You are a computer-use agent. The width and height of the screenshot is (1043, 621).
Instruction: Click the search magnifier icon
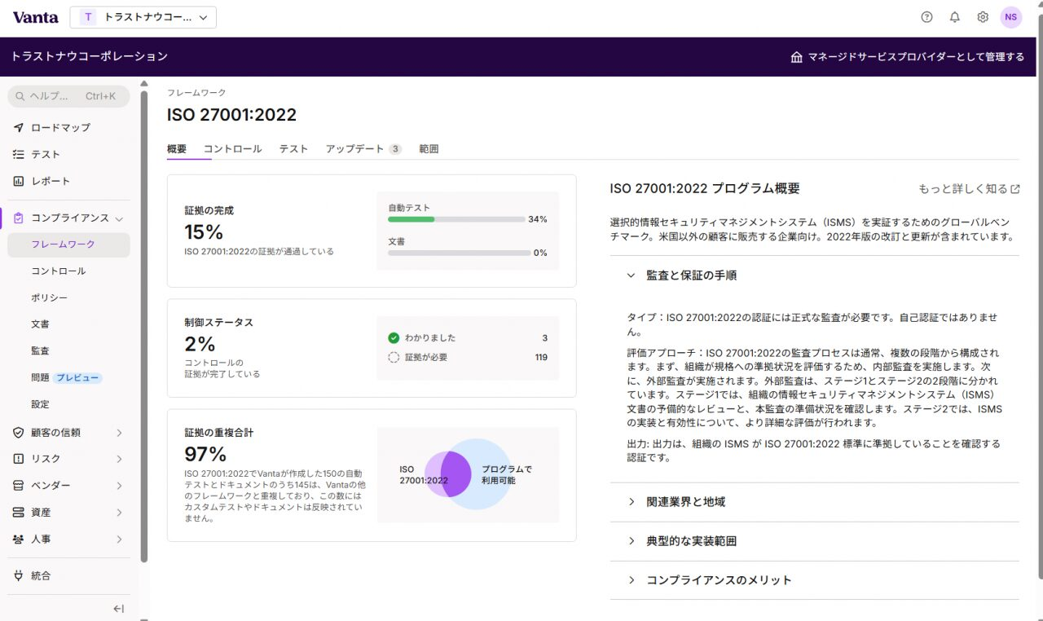pos(20,96)
